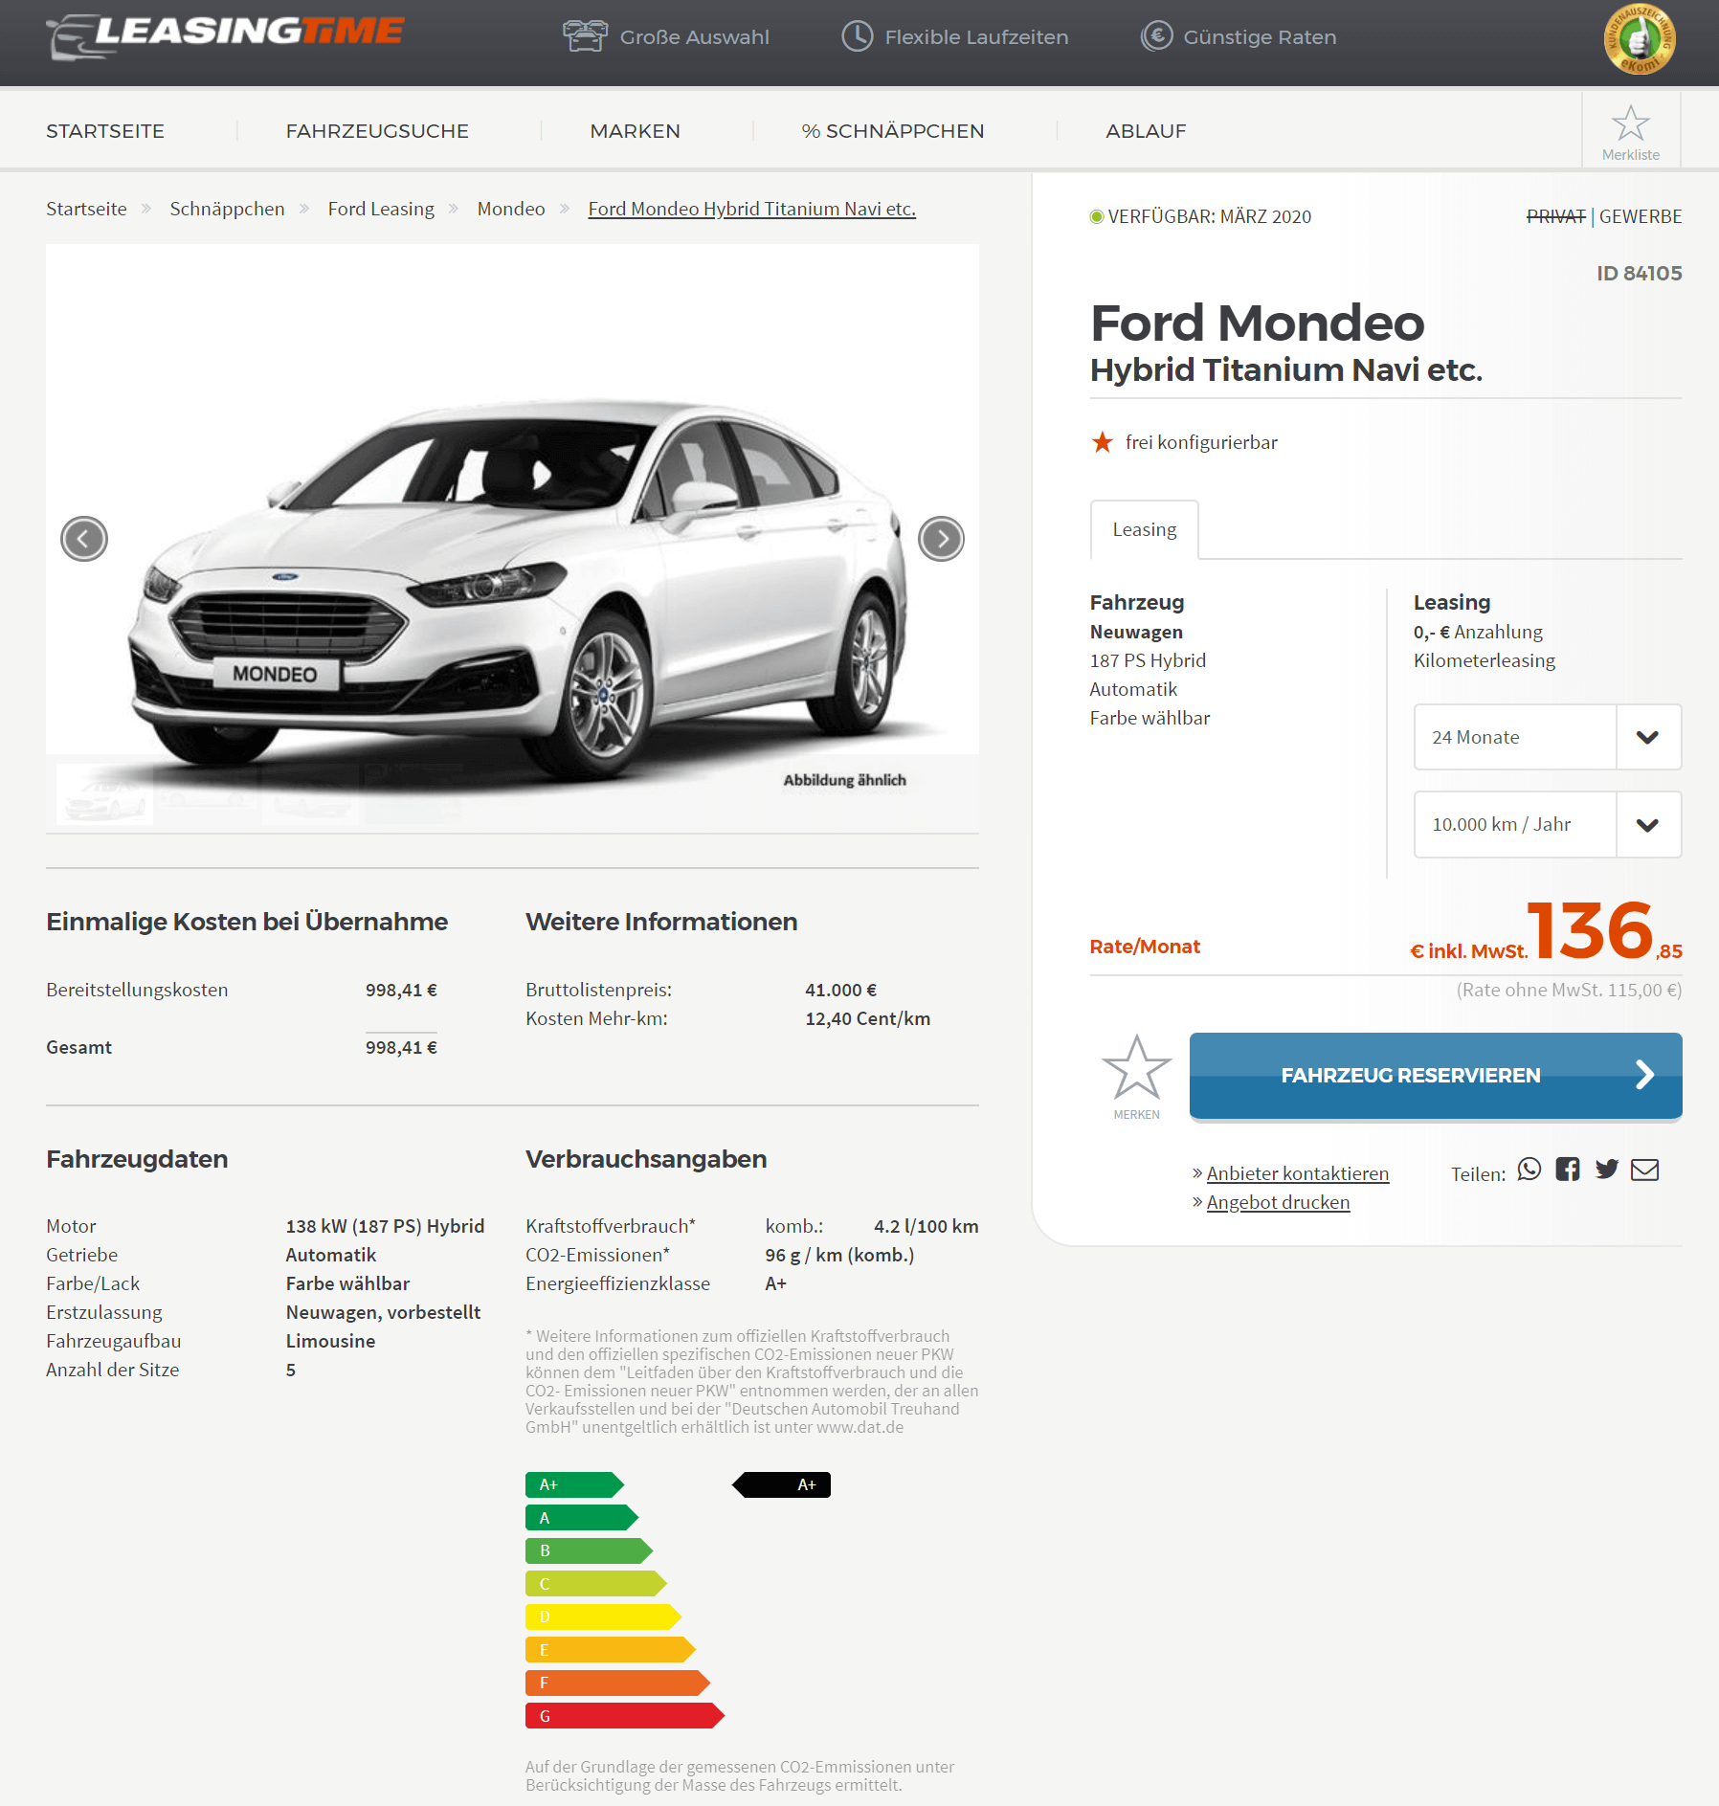The width and height of the screenshot is (1719, 1806).
Task: Share offer via WhatsApp icon
Action: [1529, 1169]
